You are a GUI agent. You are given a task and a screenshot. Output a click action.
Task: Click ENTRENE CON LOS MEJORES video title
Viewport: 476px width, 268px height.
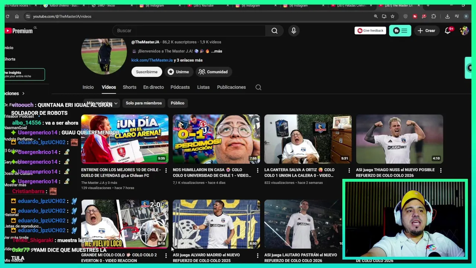tap(121, 173)
